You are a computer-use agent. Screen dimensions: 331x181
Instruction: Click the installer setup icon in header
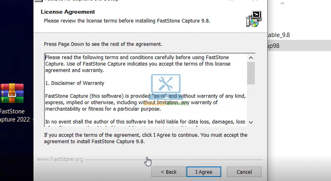(x=253, y=19)
